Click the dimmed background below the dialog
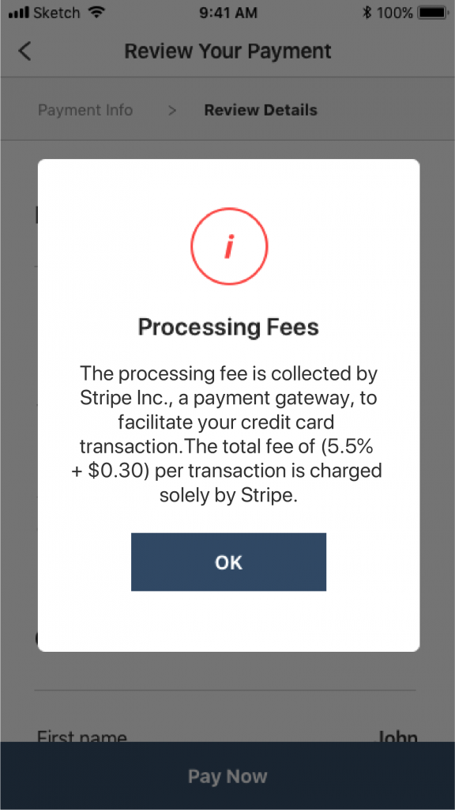Image resolution: width=455 pixels, height=810 pixels. point(227,692)
